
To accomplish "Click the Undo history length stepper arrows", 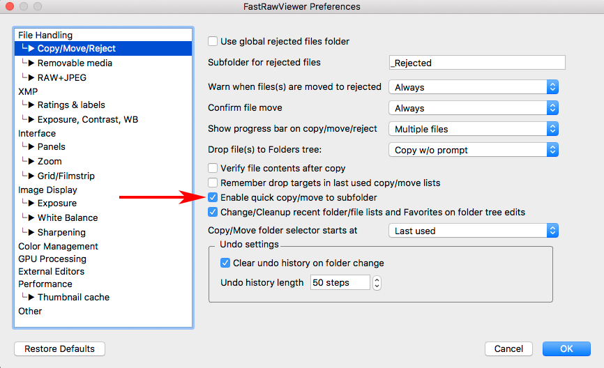I will 377,282.
